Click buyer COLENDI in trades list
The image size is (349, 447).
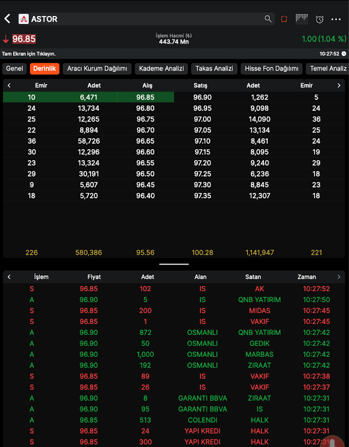[202, 420]
